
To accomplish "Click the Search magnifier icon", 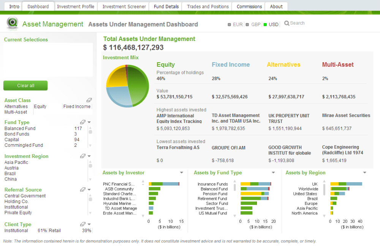I will click(x=287, y=23).
